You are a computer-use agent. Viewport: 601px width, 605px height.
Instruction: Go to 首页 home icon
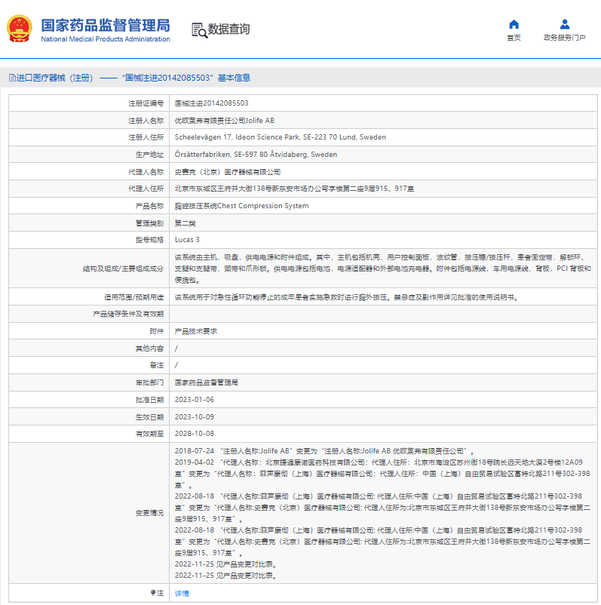(x=514, y=24)
